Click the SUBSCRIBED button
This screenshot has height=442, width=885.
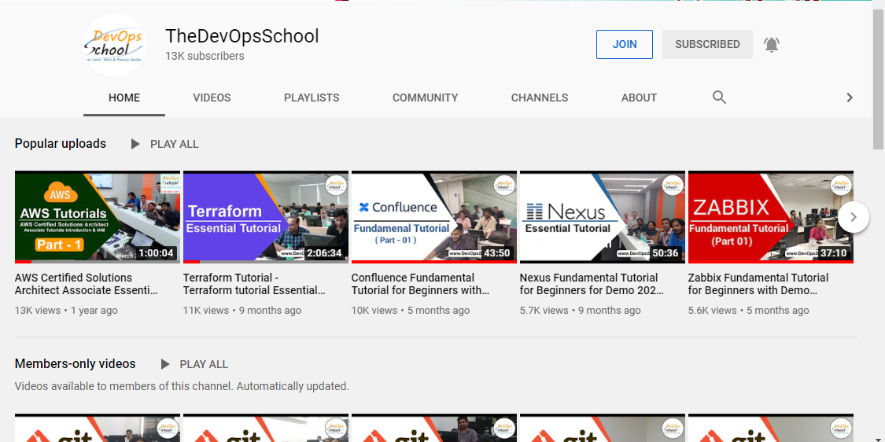(x=707, y=45)
